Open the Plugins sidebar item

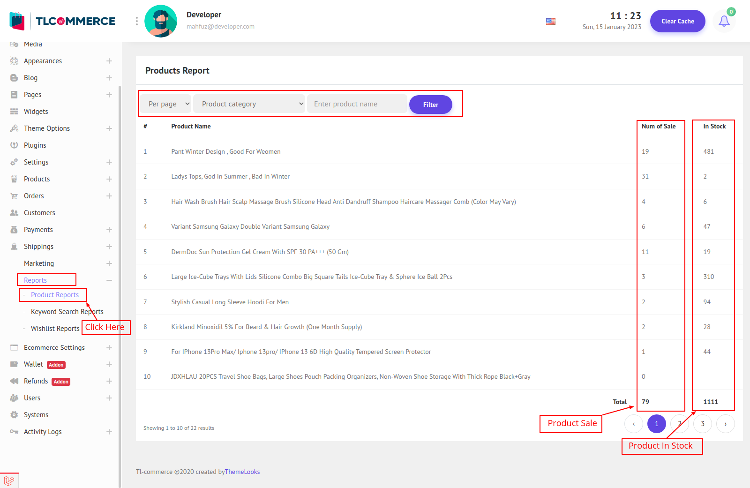click(x=35, y=145)
